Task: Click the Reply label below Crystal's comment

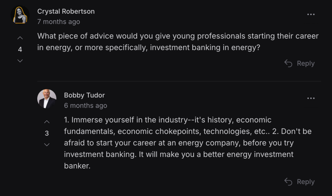Action: click(306, 63)
